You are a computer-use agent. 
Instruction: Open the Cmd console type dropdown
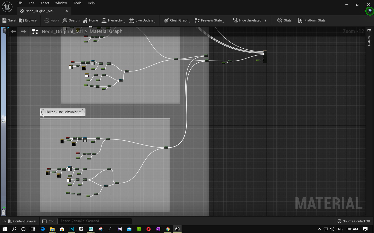click(48, 221)
